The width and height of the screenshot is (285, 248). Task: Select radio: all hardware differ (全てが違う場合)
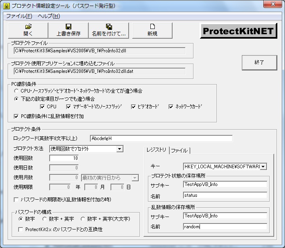16,91
